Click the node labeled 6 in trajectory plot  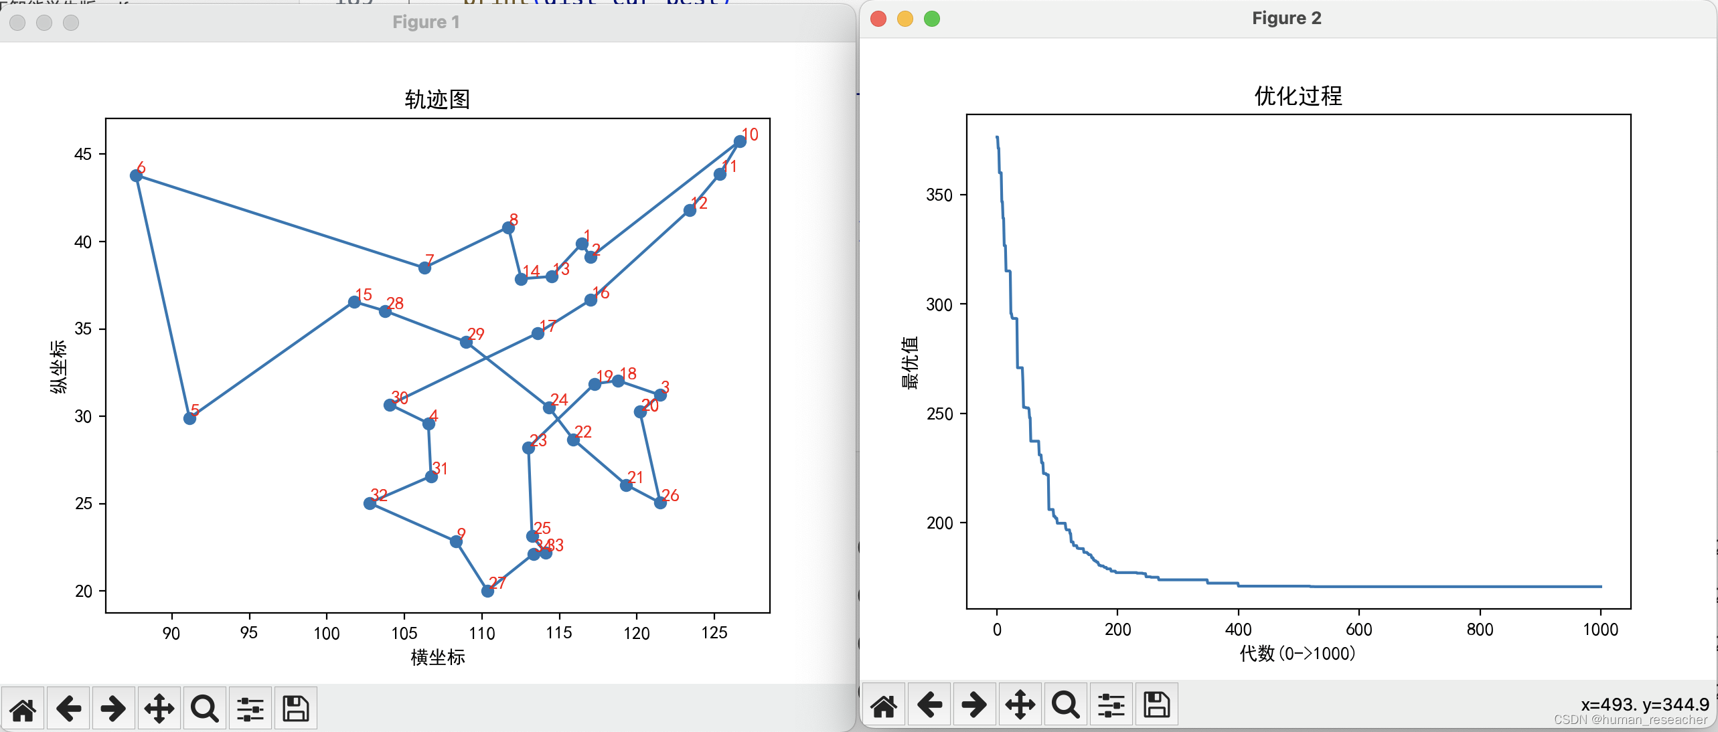pyautogui.click(x=136, y=175)
